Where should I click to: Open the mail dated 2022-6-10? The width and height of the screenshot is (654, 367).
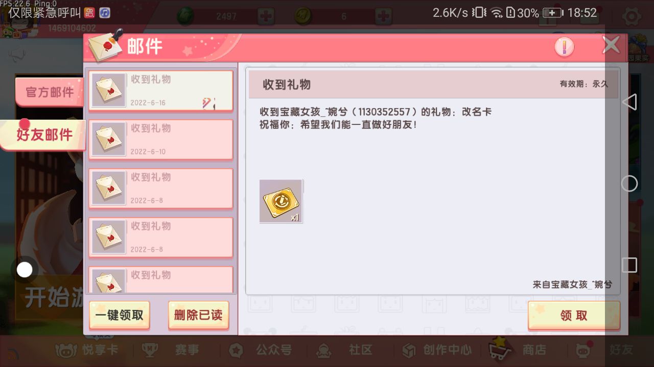(161, 140)
